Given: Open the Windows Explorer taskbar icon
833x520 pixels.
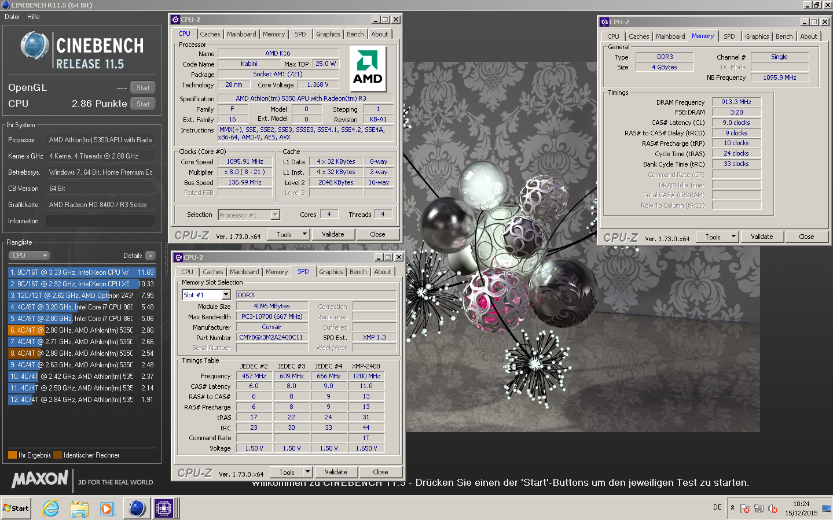Looking at the screenshot, I should coord(79,508).
